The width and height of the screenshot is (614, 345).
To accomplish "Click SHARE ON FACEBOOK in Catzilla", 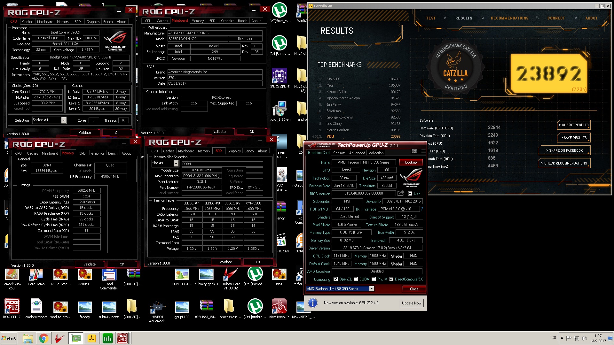I will [564, 150].
